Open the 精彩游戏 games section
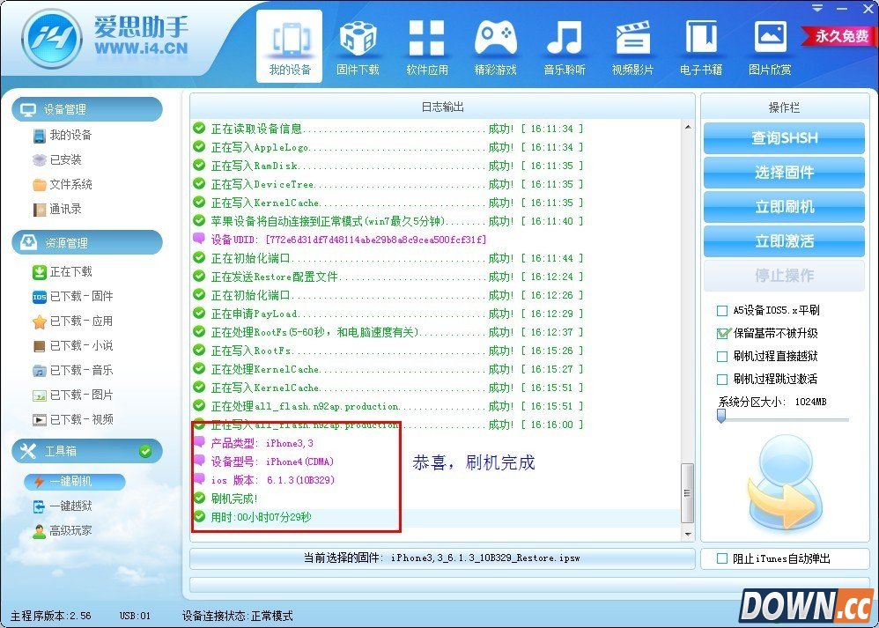The width and height of the screenshot is (879, 628). tap(495, 42)
